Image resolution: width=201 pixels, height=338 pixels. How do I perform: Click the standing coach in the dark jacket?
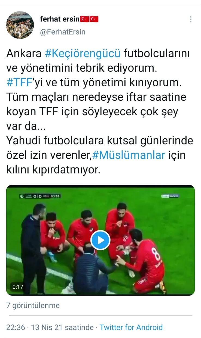point(32,246)
